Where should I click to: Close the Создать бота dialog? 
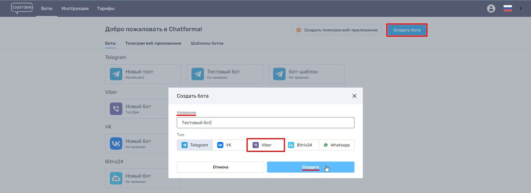[x=354, y=96]
